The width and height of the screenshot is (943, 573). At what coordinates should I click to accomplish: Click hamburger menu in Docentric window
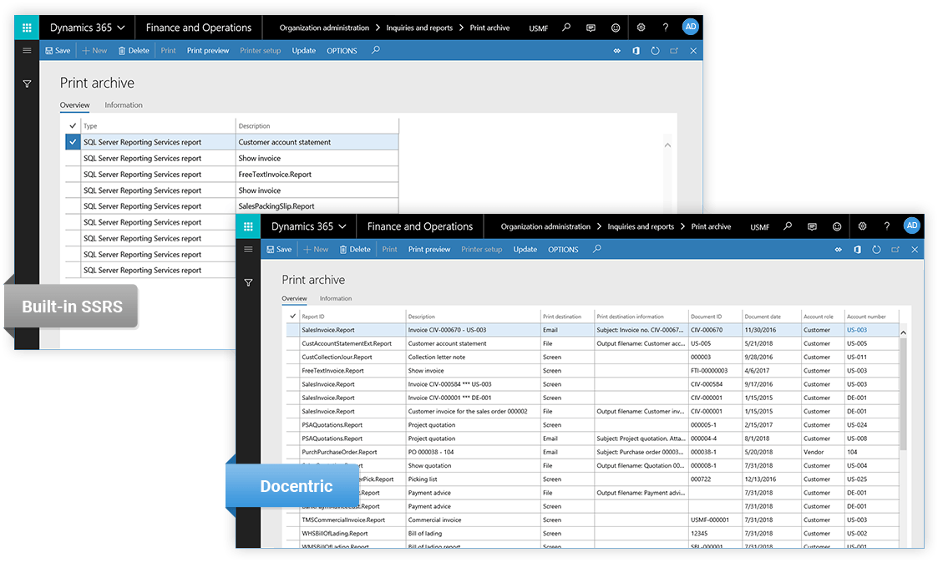(x=248, y=249)
